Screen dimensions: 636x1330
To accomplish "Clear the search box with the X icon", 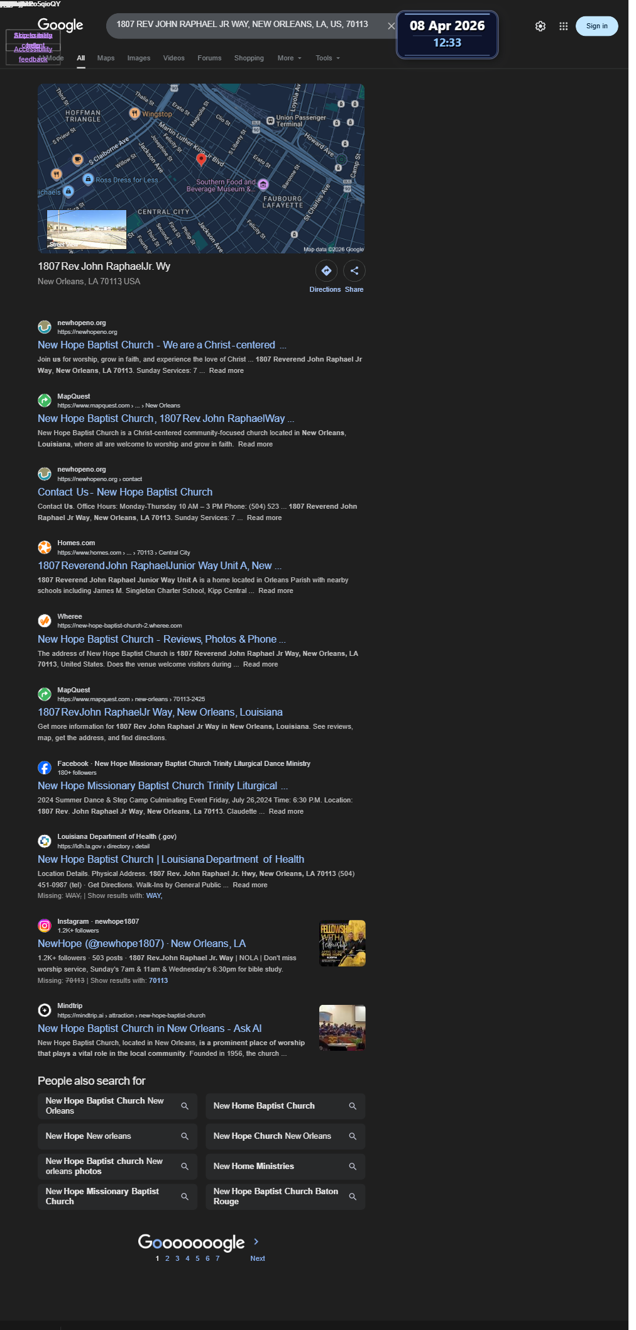I will click(391, 26).
